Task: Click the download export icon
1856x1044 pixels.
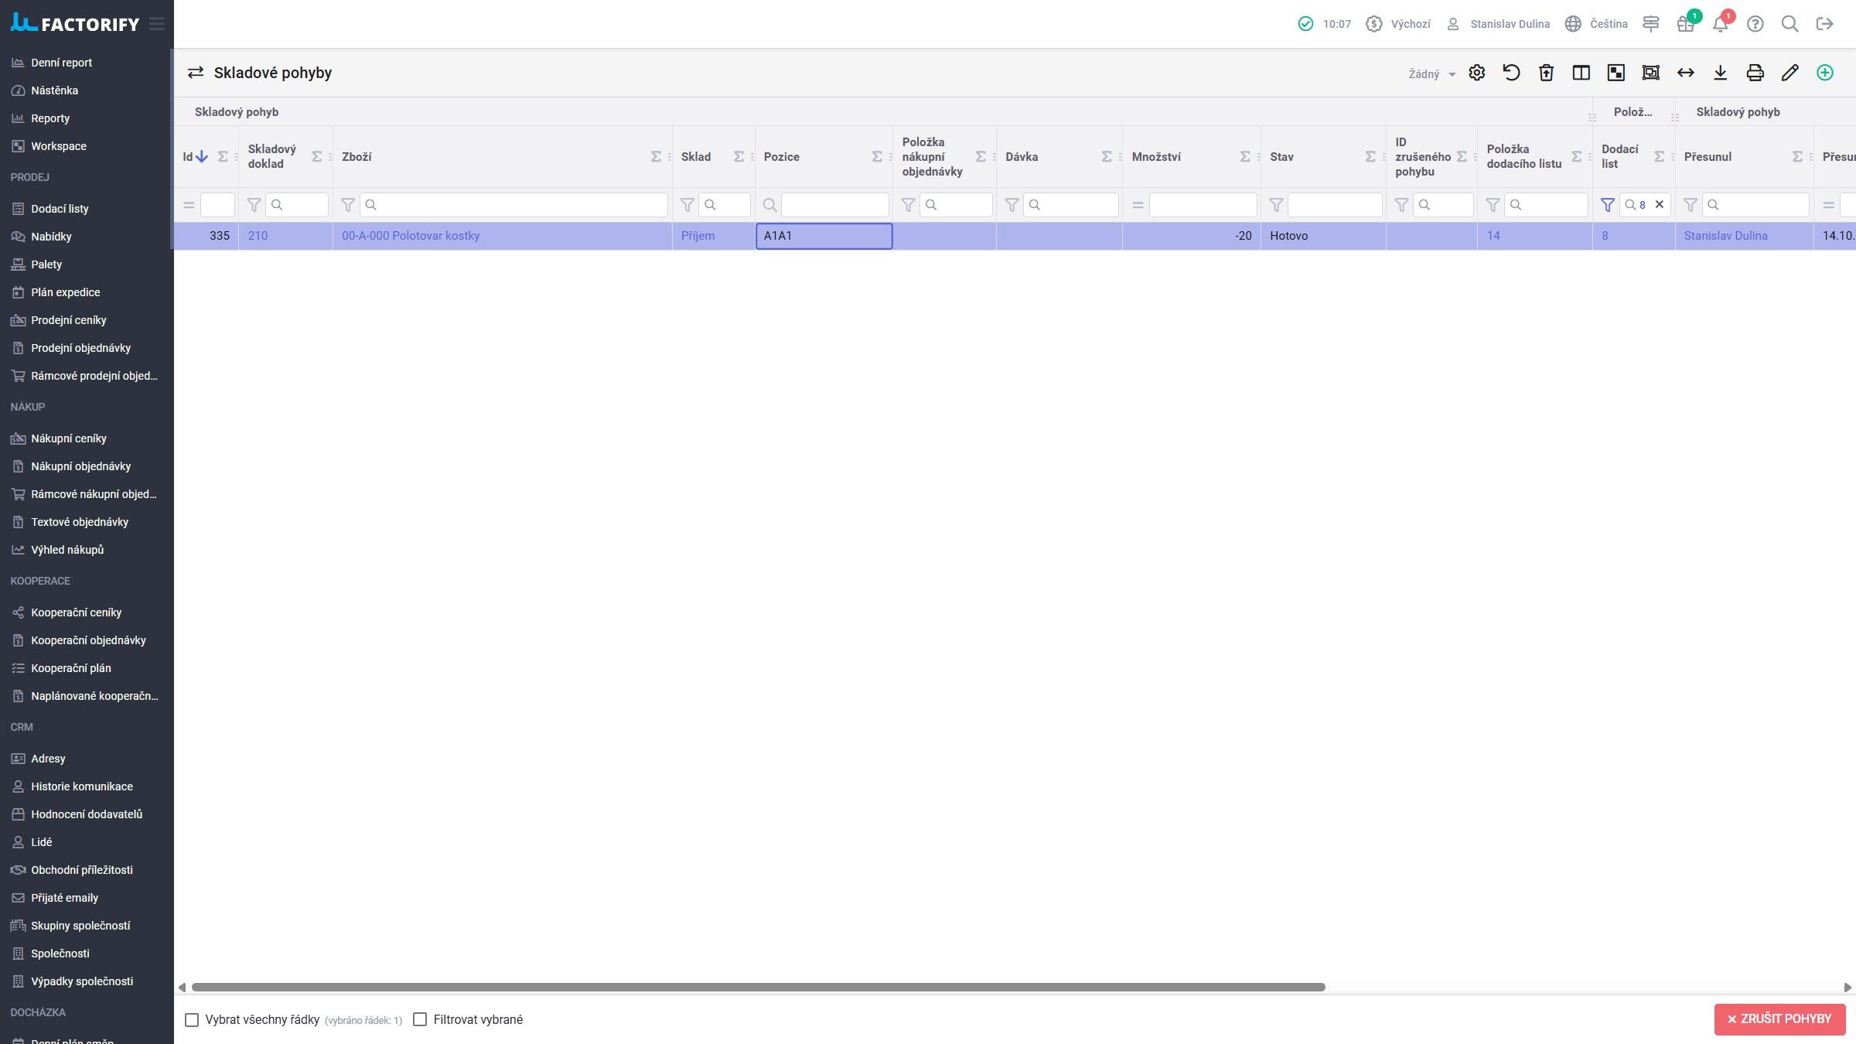Action: 1720,73
